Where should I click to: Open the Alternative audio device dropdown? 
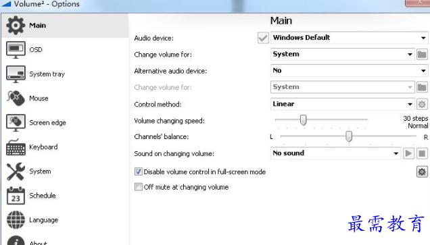(349, 71)
